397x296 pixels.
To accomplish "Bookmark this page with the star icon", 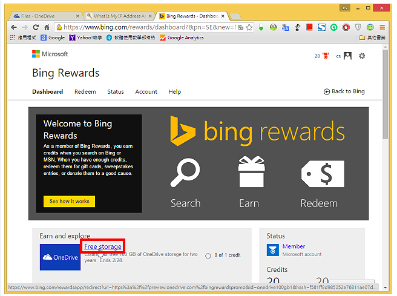I will click(x=249, y=27).
